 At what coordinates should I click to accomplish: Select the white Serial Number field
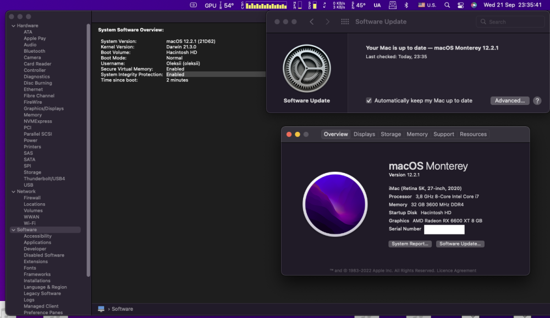[444, 230]
